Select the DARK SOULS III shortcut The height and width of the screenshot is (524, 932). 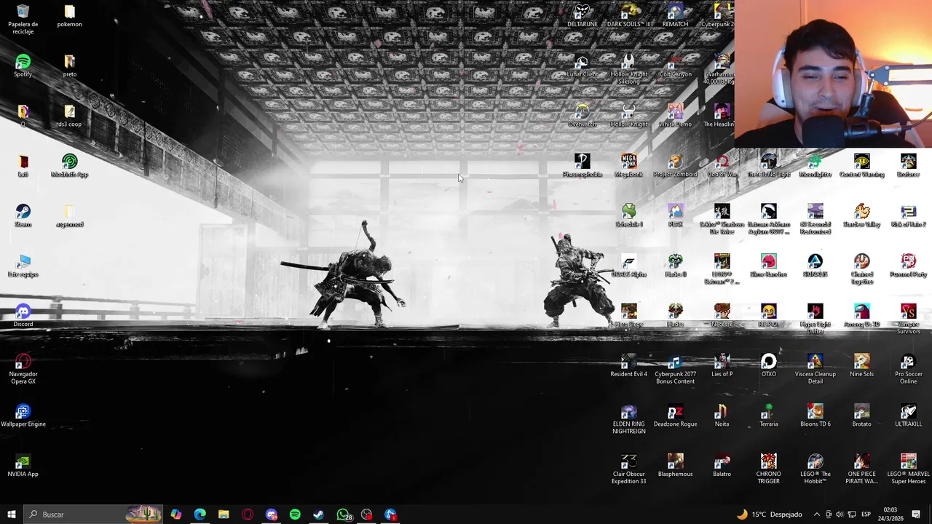628,15
